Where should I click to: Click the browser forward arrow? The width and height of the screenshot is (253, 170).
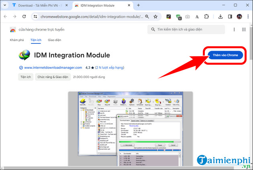(14, 16)
